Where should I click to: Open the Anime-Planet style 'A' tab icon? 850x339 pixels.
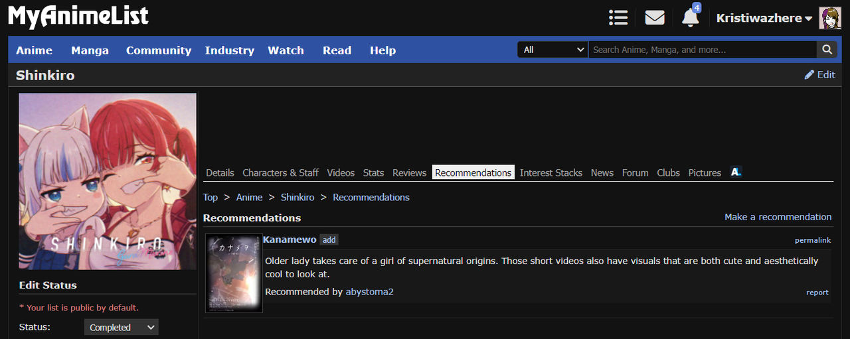click(x=736, y=172)
